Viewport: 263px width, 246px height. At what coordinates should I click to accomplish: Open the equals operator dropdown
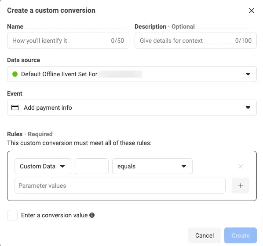pyautogui.click(x=152, y=166)
